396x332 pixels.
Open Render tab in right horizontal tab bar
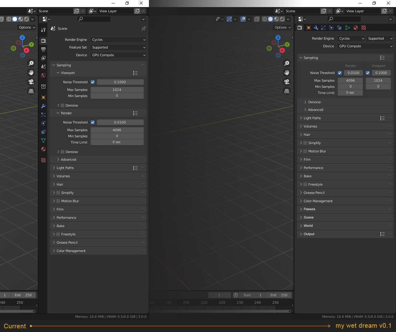click(x=300, y=28)
